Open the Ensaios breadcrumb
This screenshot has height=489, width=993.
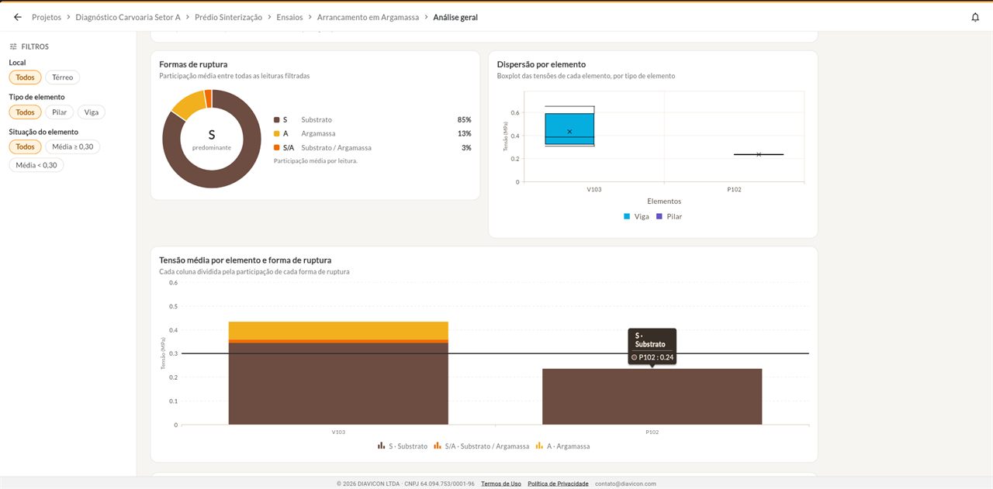[290, 17]
